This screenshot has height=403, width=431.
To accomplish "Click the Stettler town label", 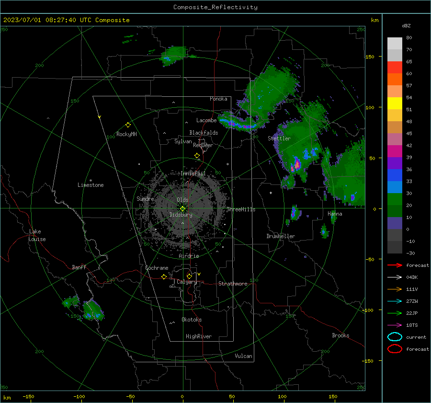I will click(279, 138).
